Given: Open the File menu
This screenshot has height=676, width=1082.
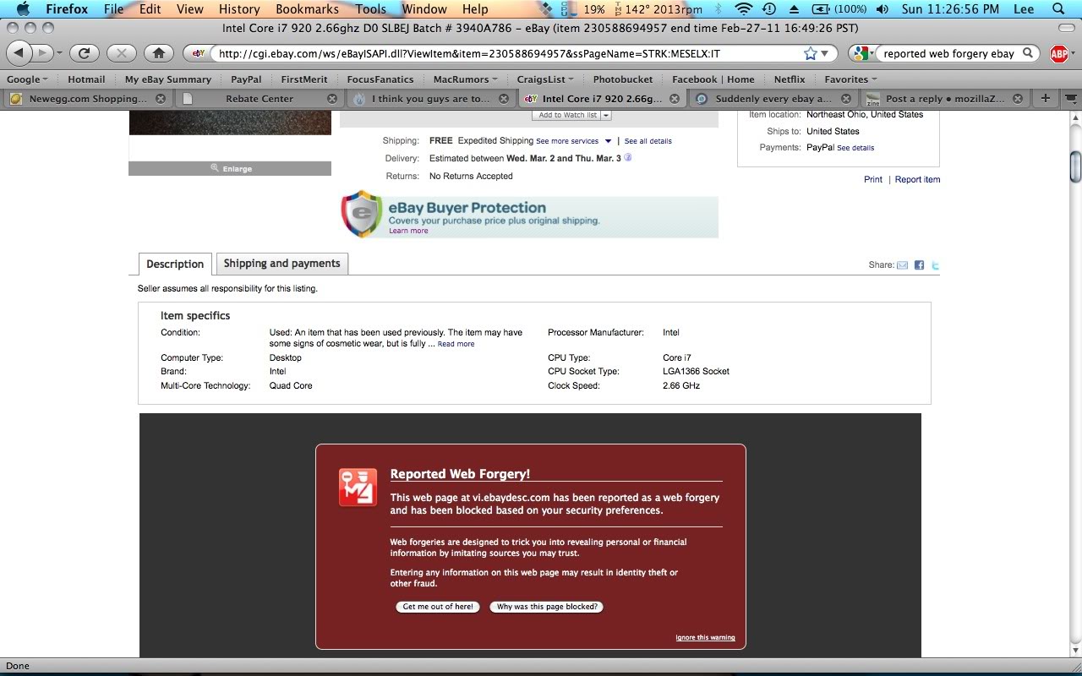Looking at the screenshot, I should 113,9.
